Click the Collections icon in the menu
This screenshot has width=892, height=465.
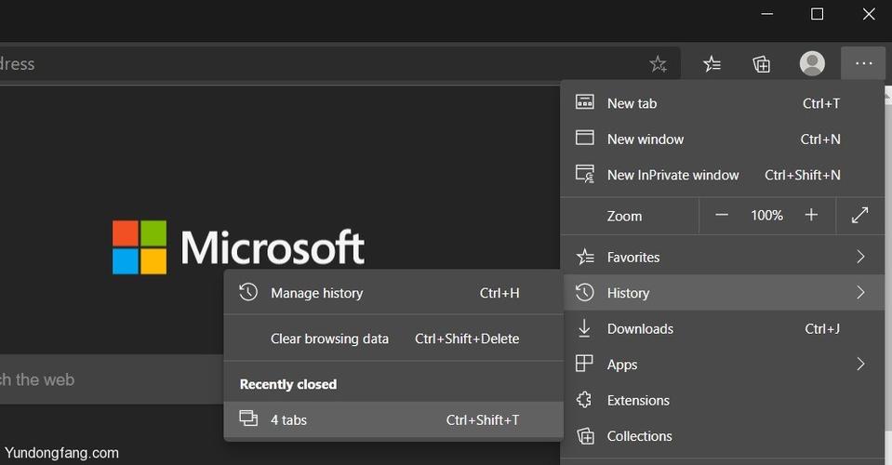pos(585,436)
